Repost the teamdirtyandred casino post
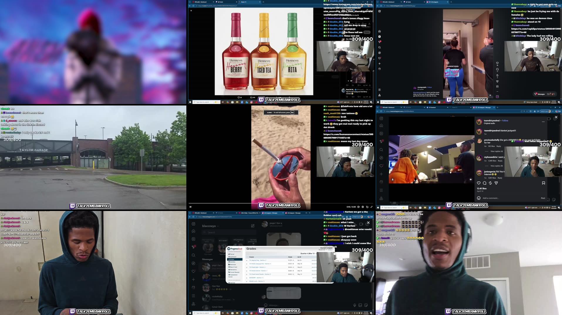Viewport: 562px width, 315px height. (x=490, y=183)
